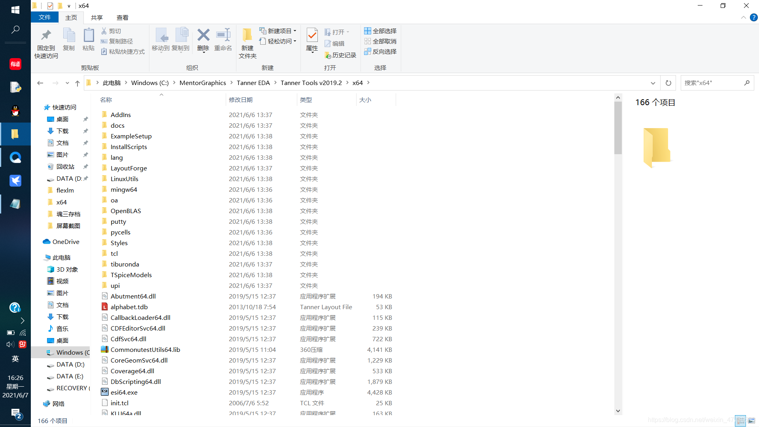Click MentorGraphics in the breadcrumb path
The image size is (759, 427).
pyautogui.click(x=202, y=83)
